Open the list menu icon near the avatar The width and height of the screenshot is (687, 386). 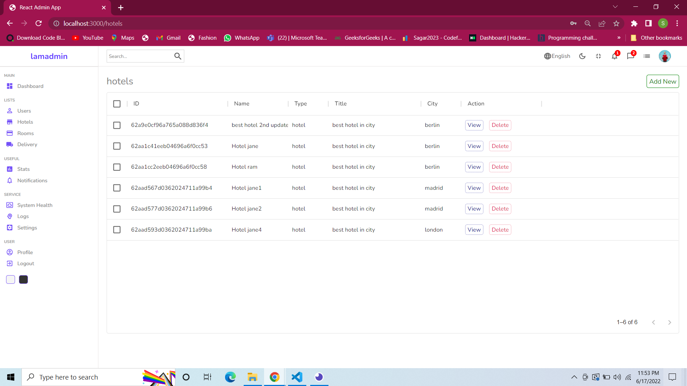click(x=647, y=56)
